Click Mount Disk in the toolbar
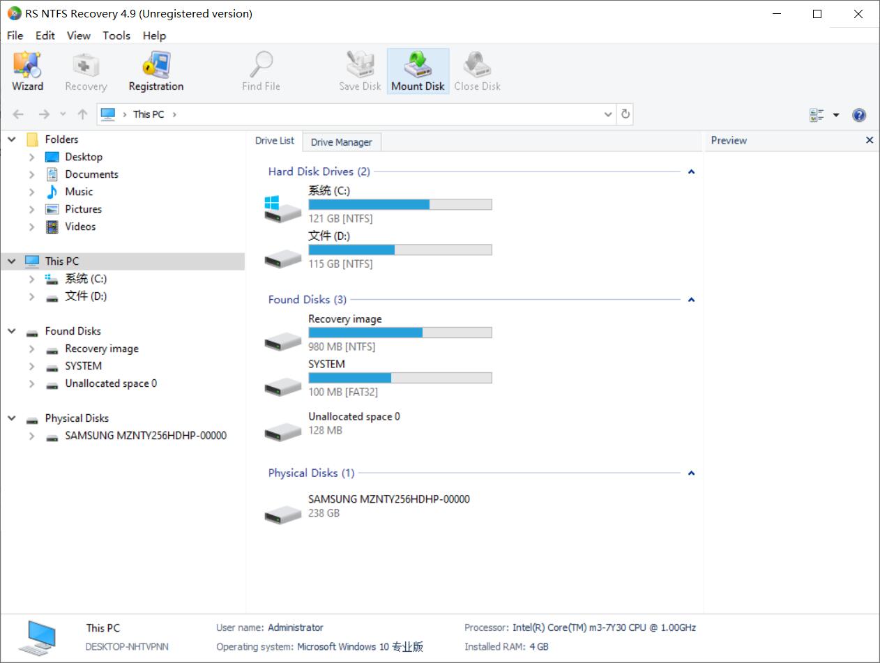This screenshot has height=663, width=880. pos(418,71)
